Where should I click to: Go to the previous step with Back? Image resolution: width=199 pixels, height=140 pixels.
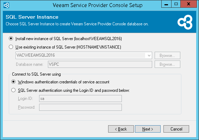pyautogui.click(x=121, y=129)
